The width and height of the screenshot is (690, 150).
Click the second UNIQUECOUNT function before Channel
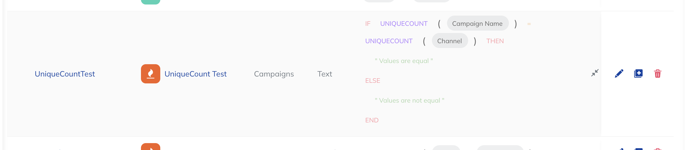tap(389, 41)
